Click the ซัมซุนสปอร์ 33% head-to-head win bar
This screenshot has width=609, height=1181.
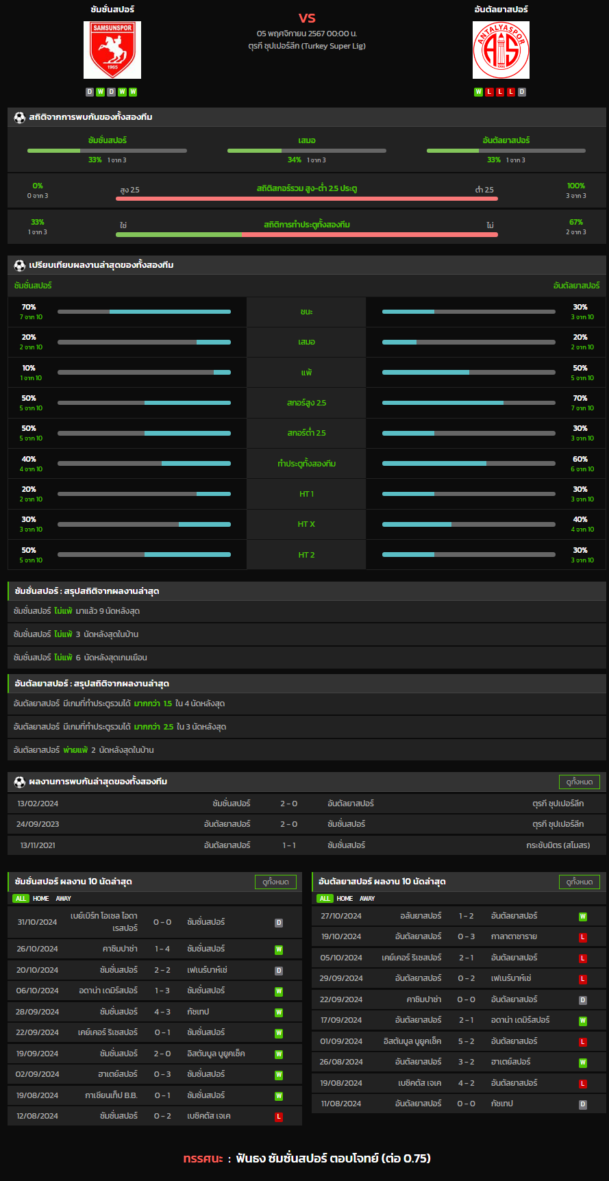coord(107,151)
